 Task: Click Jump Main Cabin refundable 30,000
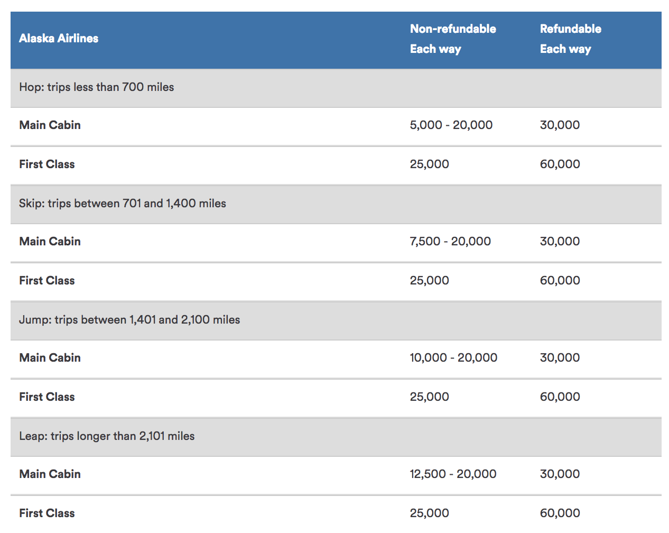560,358
